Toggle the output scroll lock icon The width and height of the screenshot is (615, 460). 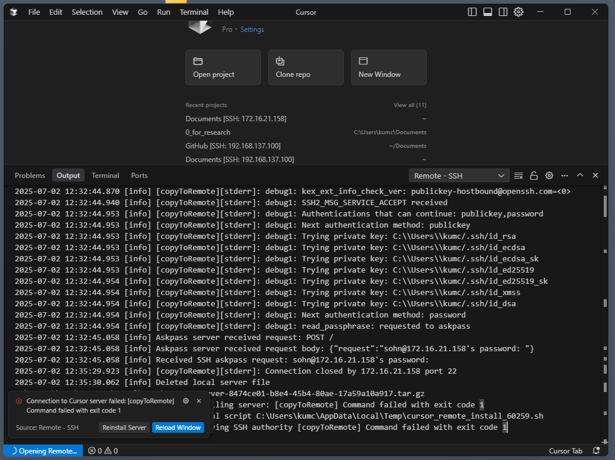(x=534, y=176)
